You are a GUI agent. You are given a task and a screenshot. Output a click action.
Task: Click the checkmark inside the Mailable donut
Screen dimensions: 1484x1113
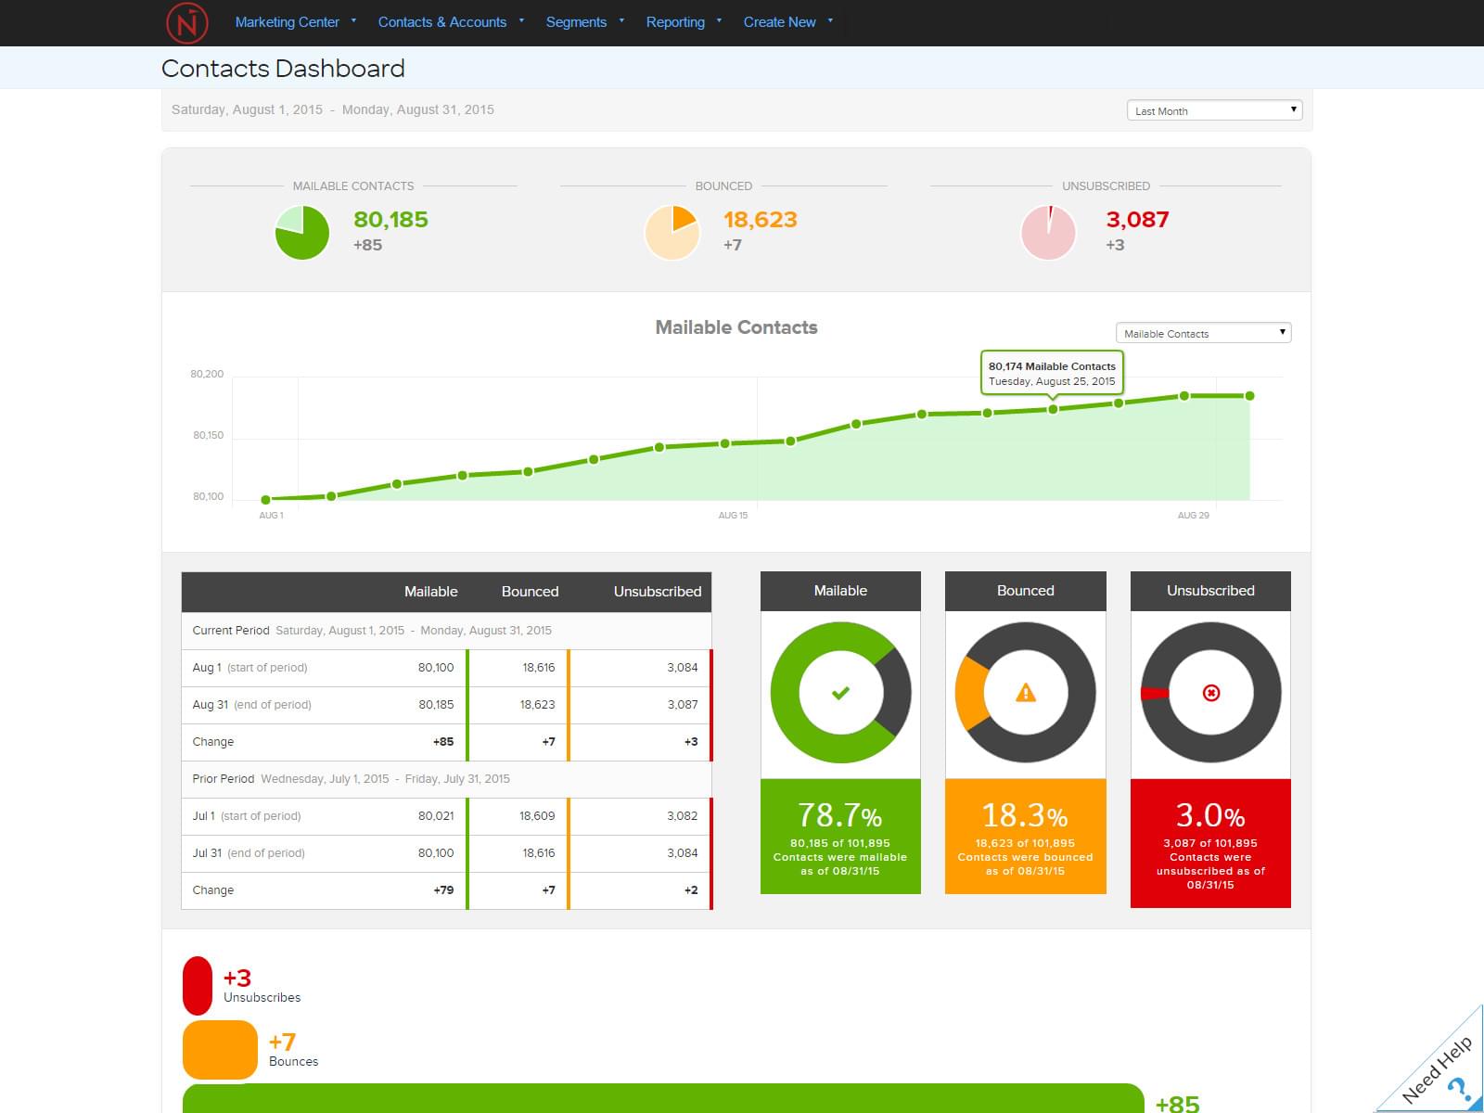click(x=839, y=691)
